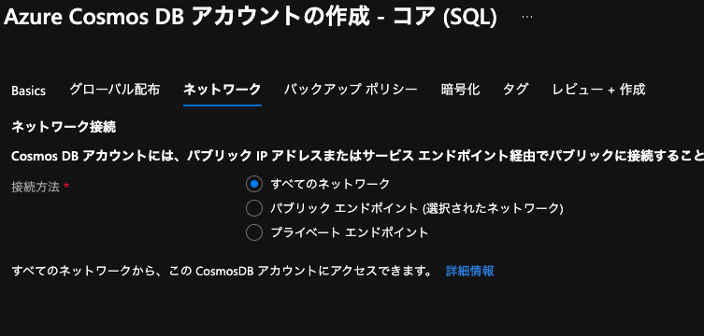Click the パブリック エンドポイント (選択されたネットワーク) label
This screenshot has width=704, height=336.
[x=417, y=208]
